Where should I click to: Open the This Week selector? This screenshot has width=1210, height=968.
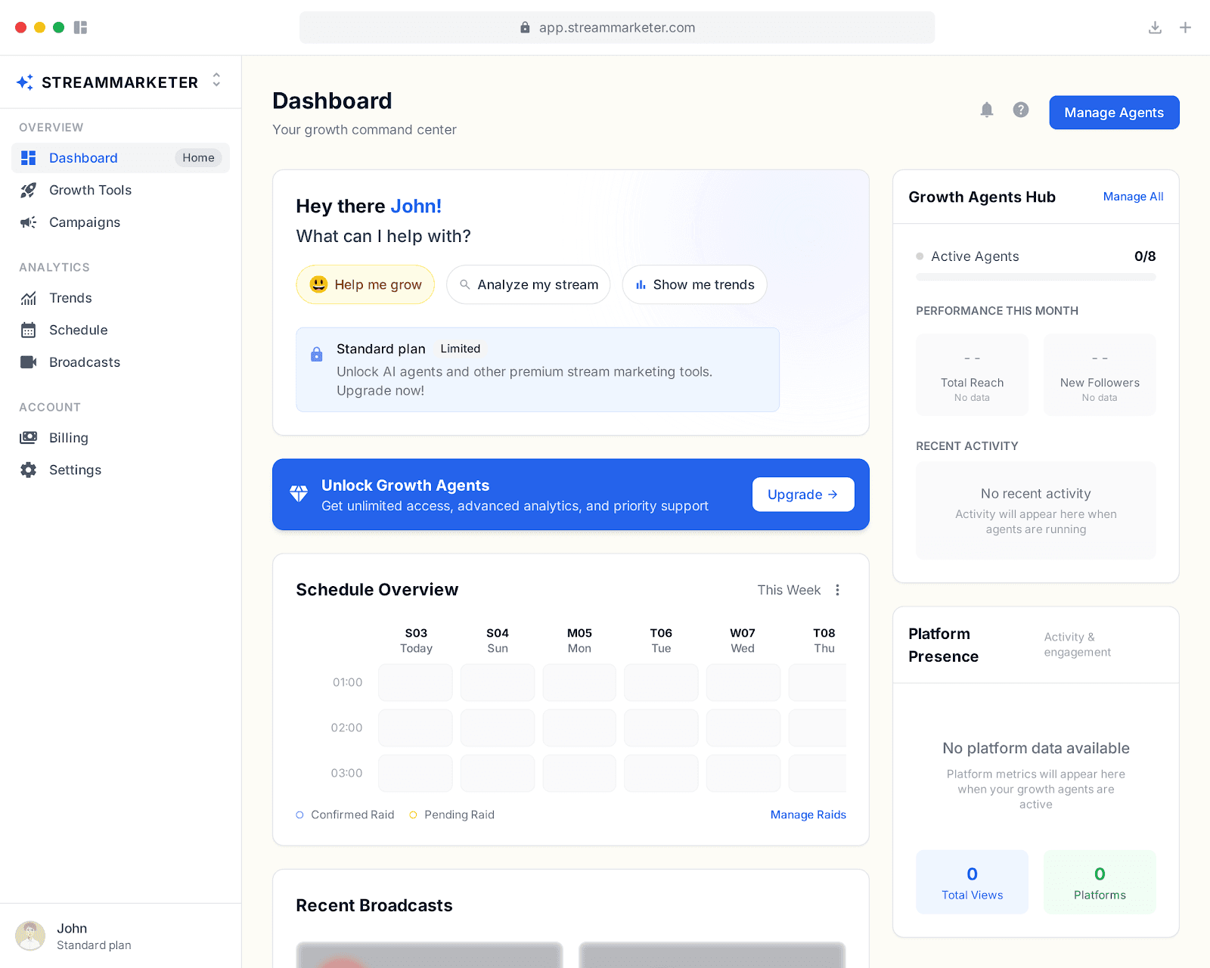tap(788, 590)
